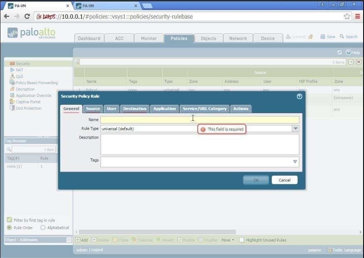Enable Highlight Unused Rules checkbox
This screenshot has height=258, width=364.
pos(241,240)
